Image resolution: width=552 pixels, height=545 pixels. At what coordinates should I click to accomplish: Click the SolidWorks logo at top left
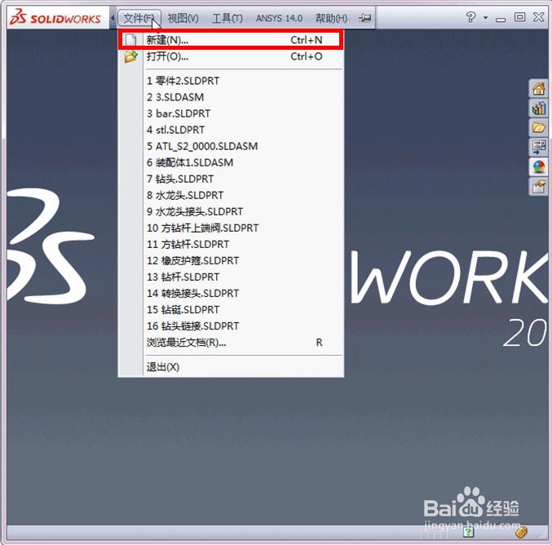55,18
